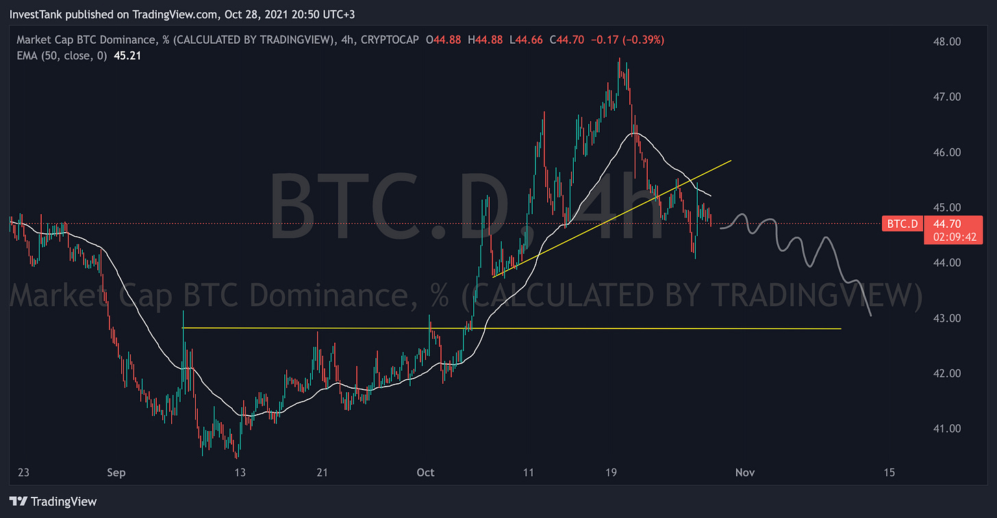This screenshot has height=518, width=997.
Task: Click the Nov label on time axis
Action: coord(744,473)
